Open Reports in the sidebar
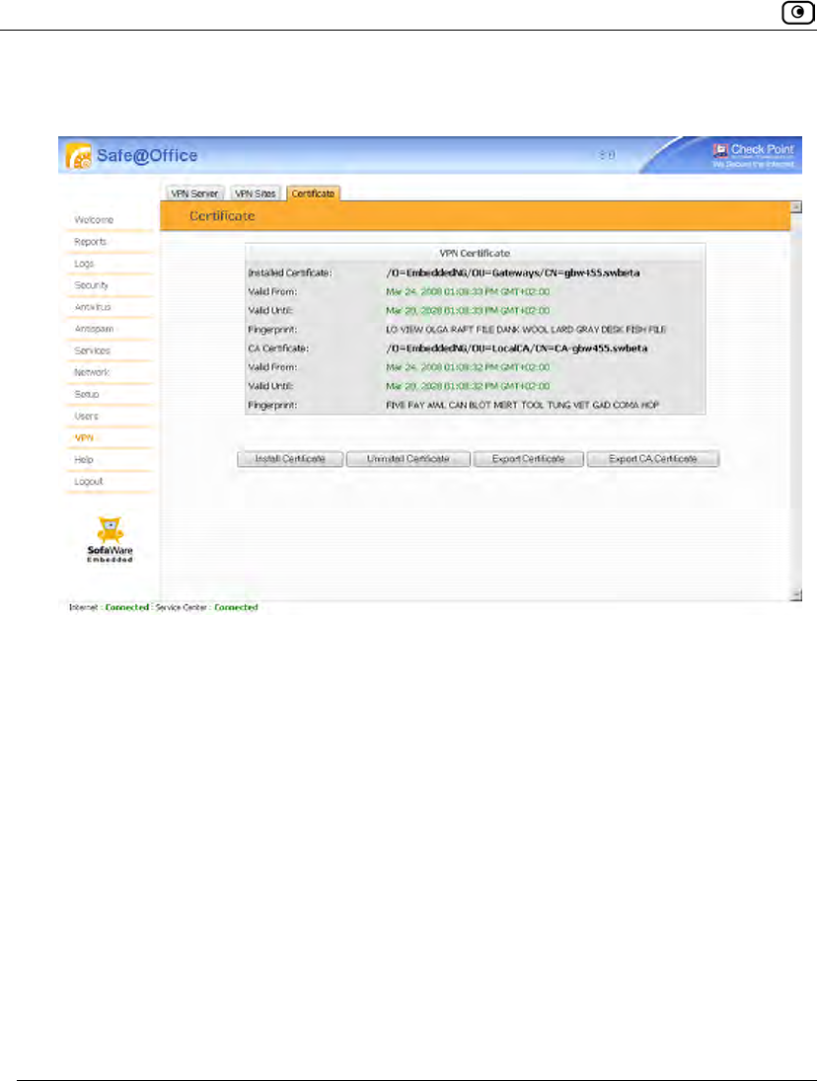Image resolution: width=817 pixels, height=1081 pixels. pyautogui.click(x=90, y=242)
